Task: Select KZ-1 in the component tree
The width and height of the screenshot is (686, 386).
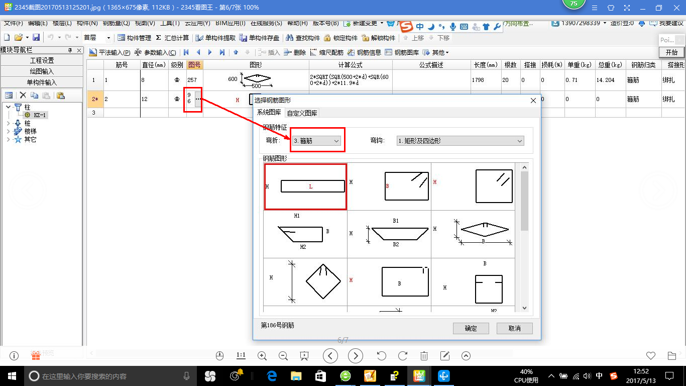Action: coord(41,115)
